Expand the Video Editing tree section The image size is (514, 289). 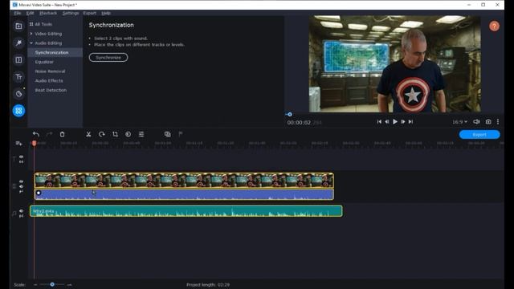point(31,34)
